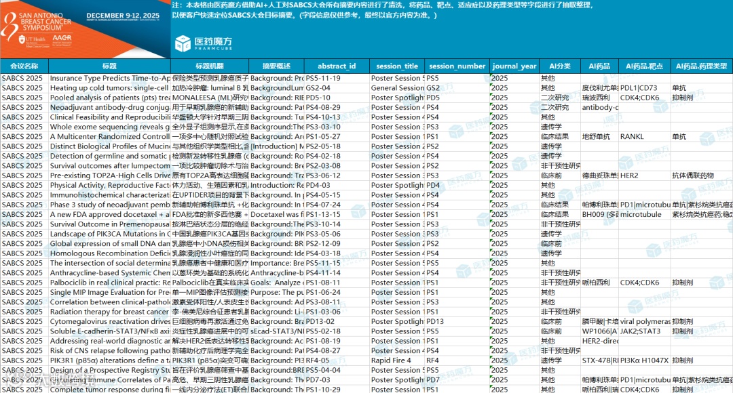
Task: Select the AI药品.靶点 column header
Action: coord(644,66)
